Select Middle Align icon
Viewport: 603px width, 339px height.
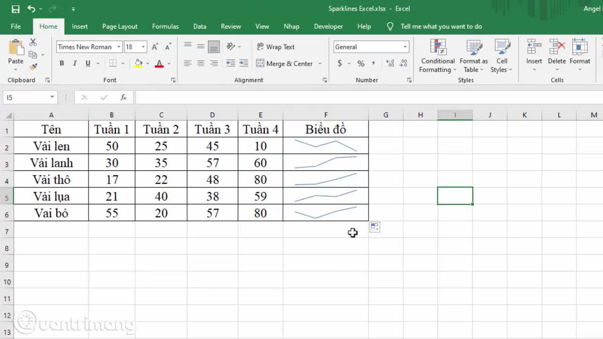(201, 46)
